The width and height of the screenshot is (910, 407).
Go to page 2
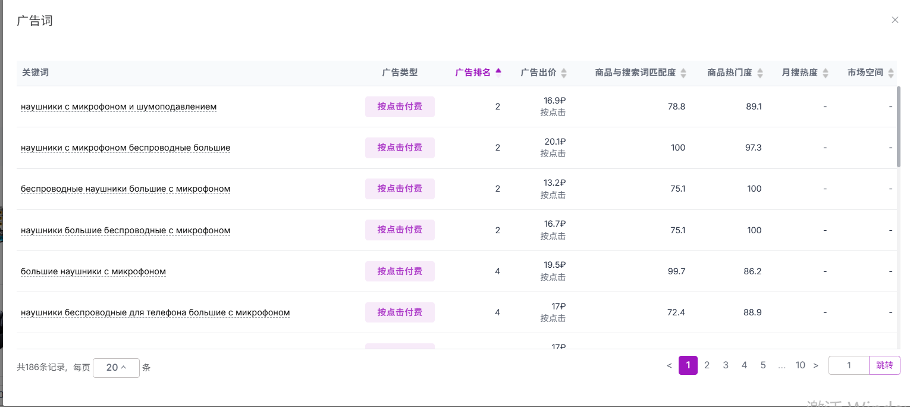pyautogui.click(x=707, y=365)
